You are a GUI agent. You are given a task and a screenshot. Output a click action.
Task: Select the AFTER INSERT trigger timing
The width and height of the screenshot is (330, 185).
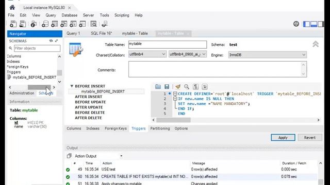(x=88, y=97)
